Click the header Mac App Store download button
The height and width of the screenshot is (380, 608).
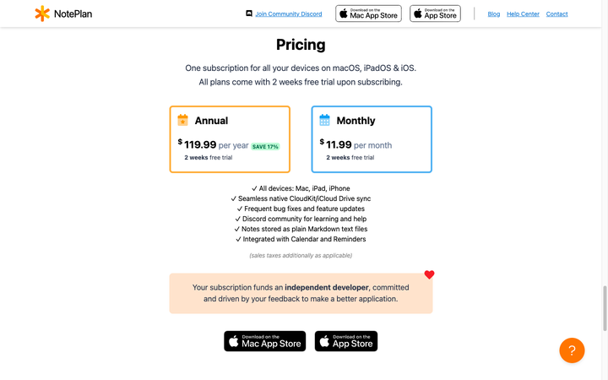click(x=368, y=14)
